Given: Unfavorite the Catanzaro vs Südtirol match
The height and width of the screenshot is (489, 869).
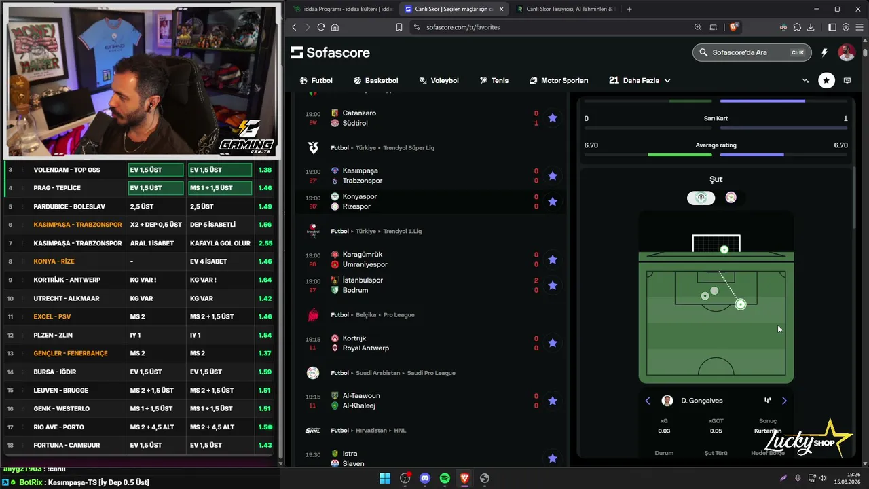Looking at the screenshot, I should click(553, 118).
